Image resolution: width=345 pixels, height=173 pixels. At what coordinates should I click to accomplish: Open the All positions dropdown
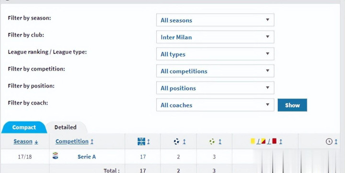coord(215,88)
